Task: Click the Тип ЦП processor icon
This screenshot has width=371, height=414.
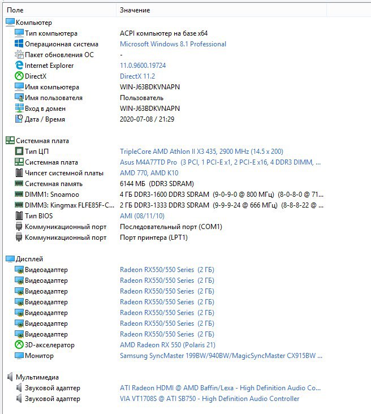Action: pos(19,151)
